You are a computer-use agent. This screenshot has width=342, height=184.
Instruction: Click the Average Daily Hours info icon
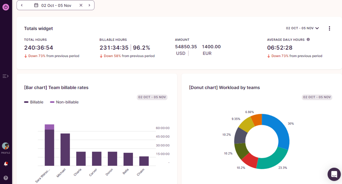pyautogui.click(x=308, y=40)
